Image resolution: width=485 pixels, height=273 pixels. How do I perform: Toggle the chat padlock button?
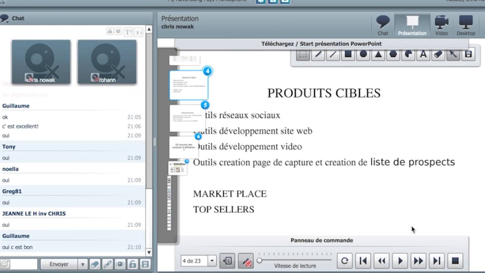(x=133, y=264)
